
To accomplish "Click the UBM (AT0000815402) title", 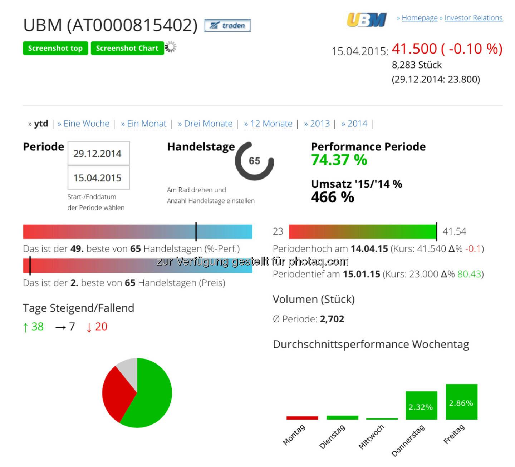I will [x=110, y=25].
